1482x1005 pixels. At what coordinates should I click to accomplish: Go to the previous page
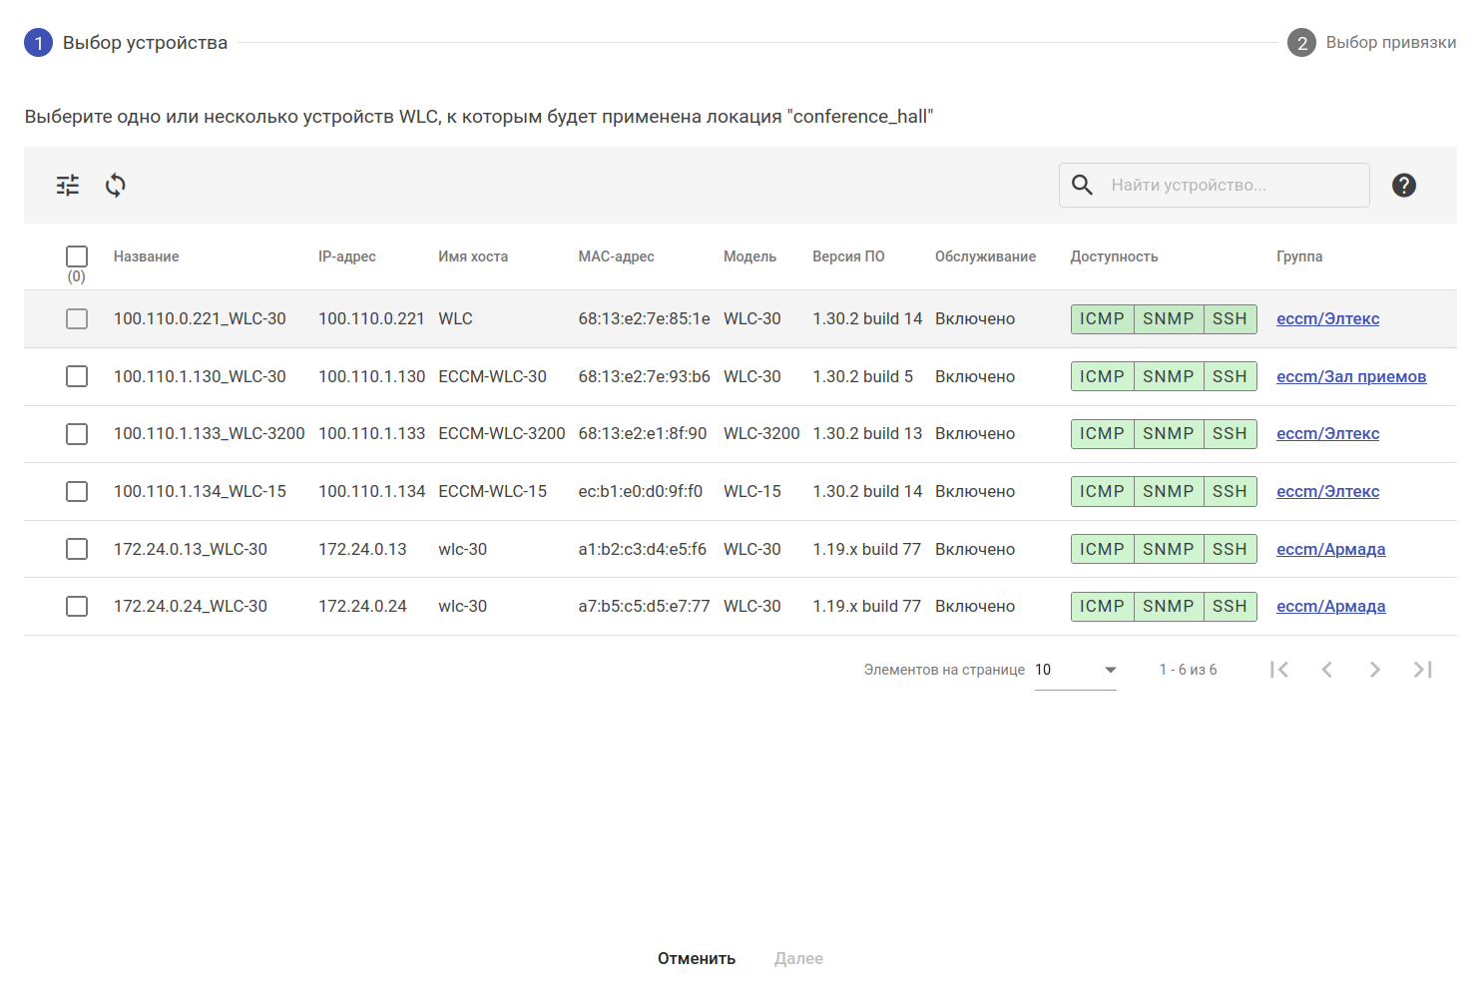[1327, 670]
